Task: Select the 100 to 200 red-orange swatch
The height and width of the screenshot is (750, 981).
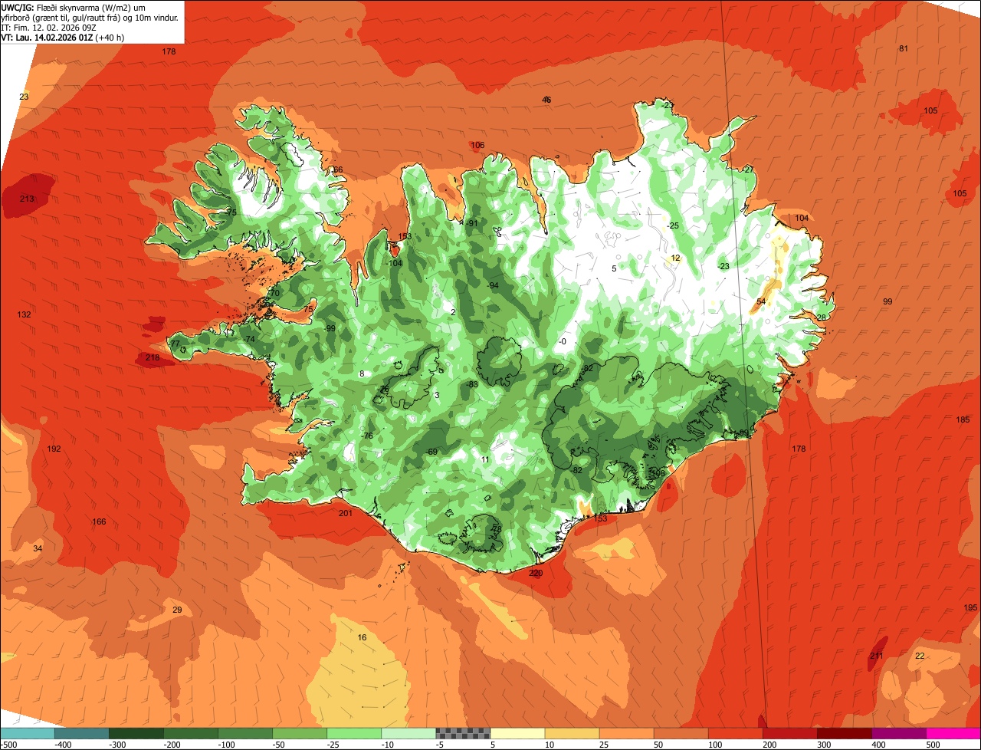Action: click(x=735, y=733)
